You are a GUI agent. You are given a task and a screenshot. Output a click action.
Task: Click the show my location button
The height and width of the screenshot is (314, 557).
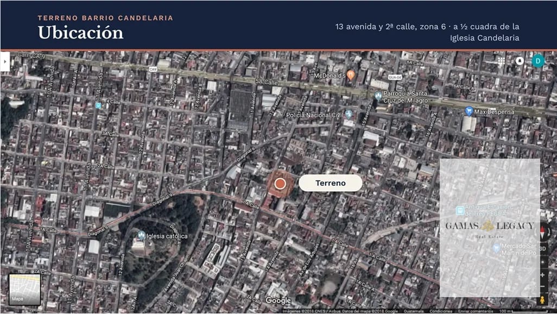tap(543, 262)
